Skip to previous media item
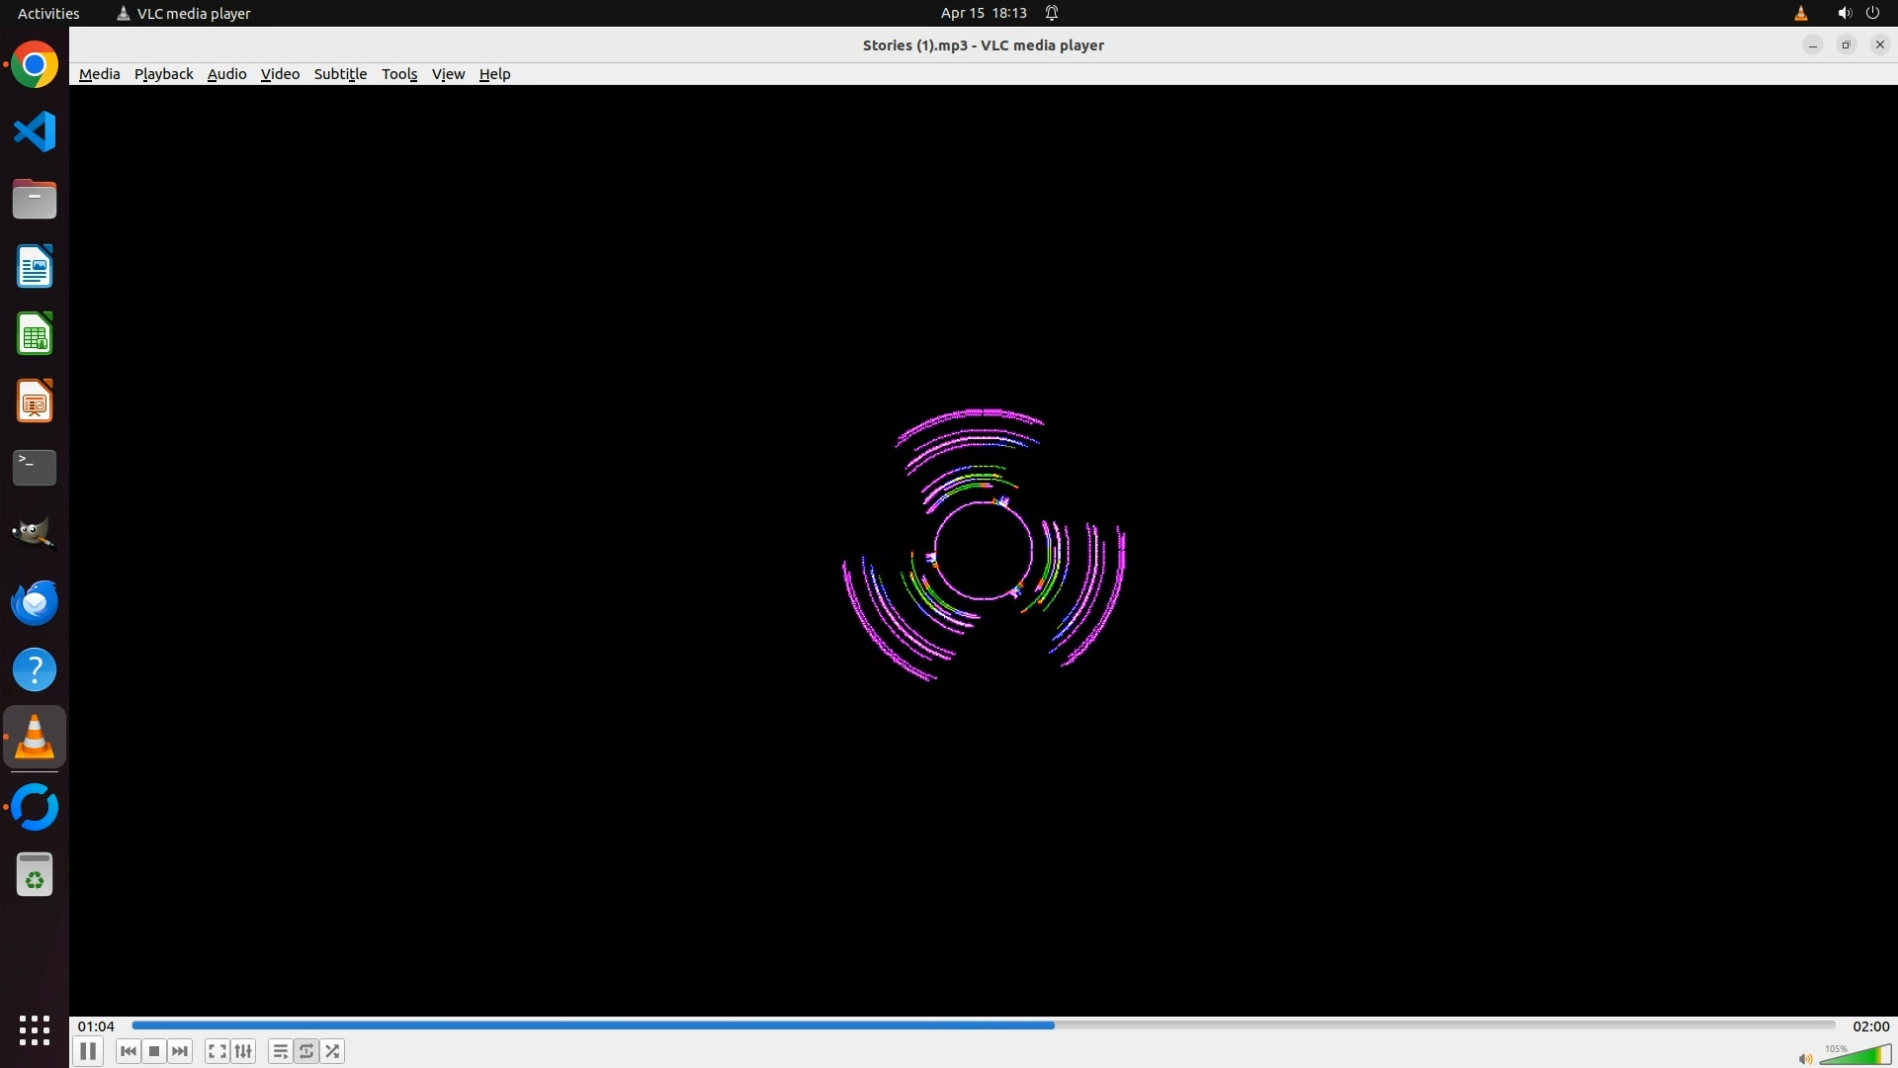The height and width of the screenshot is (1068, 1898). coord(128,1051)
